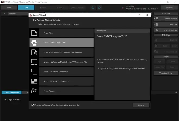Image resolution: width=179 pixels, height=121 pixels.
Task: Click the Edit Clip section header
Action: click(166, 35)
